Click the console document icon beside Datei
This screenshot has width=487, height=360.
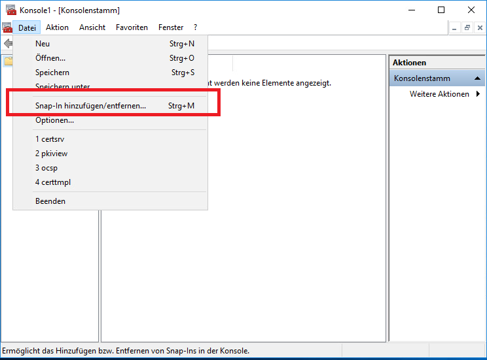(x=7, y=27)
